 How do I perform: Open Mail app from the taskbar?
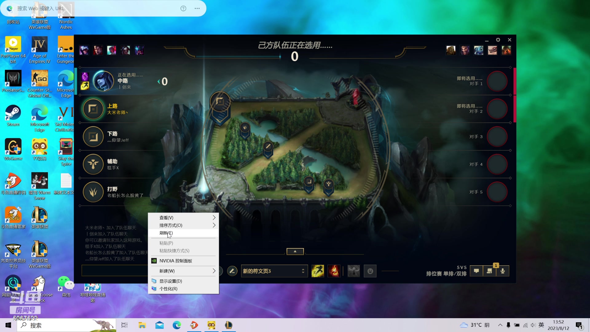(x=159, y=325)
